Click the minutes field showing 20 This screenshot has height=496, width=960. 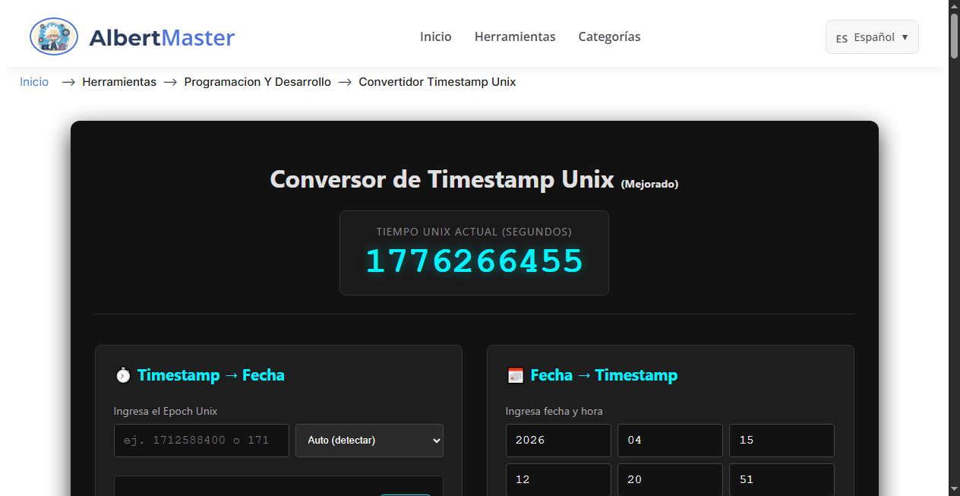670,479
